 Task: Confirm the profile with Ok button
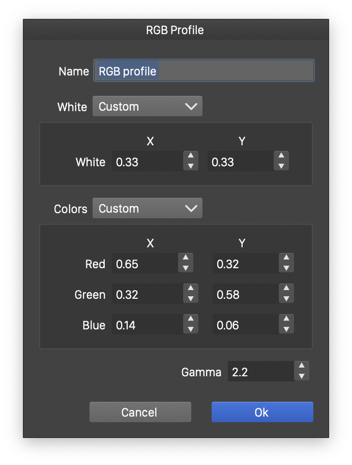pos(262,412)
